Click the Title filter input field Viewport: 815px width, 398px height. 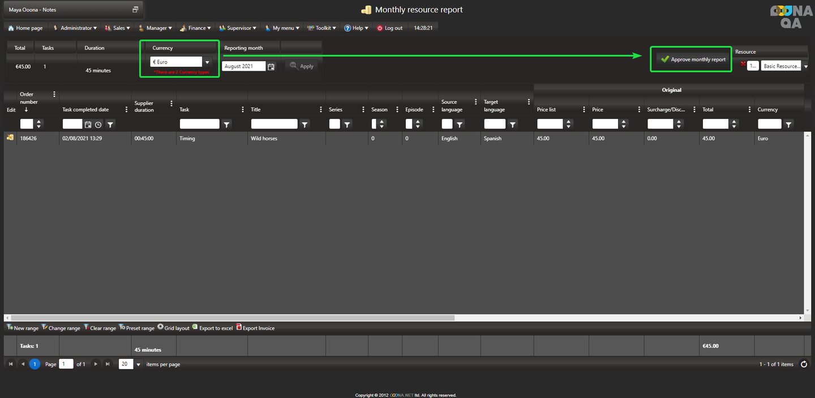click(274, 124)
